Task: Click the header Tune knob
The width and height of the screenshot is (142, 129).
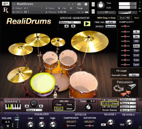Action: click(101, 5)
